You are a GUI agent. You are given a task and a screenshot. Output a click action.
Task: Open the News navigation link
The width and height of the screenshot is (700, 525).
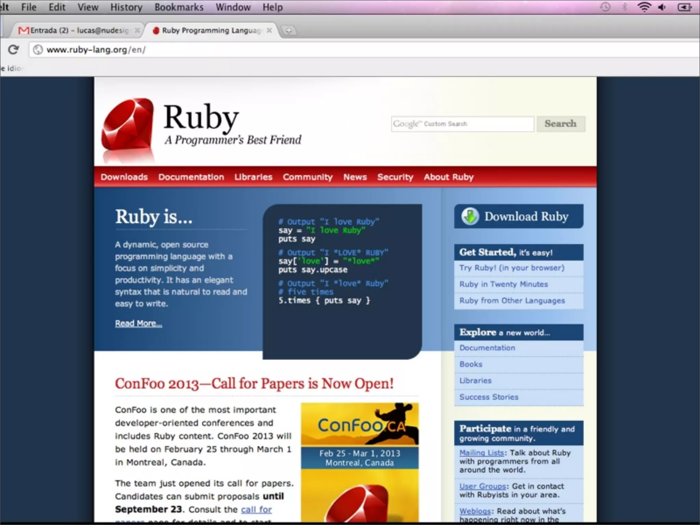355,177
